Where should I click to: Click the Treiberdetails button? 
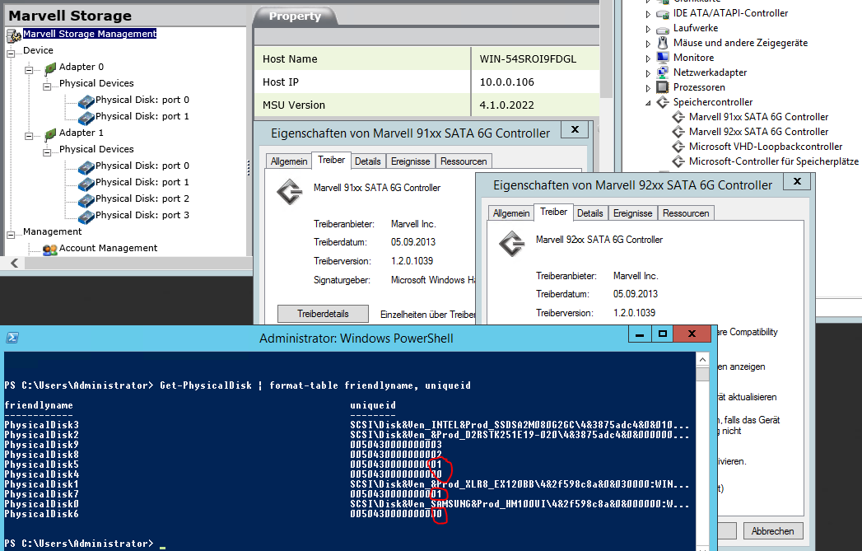point(323,314)
